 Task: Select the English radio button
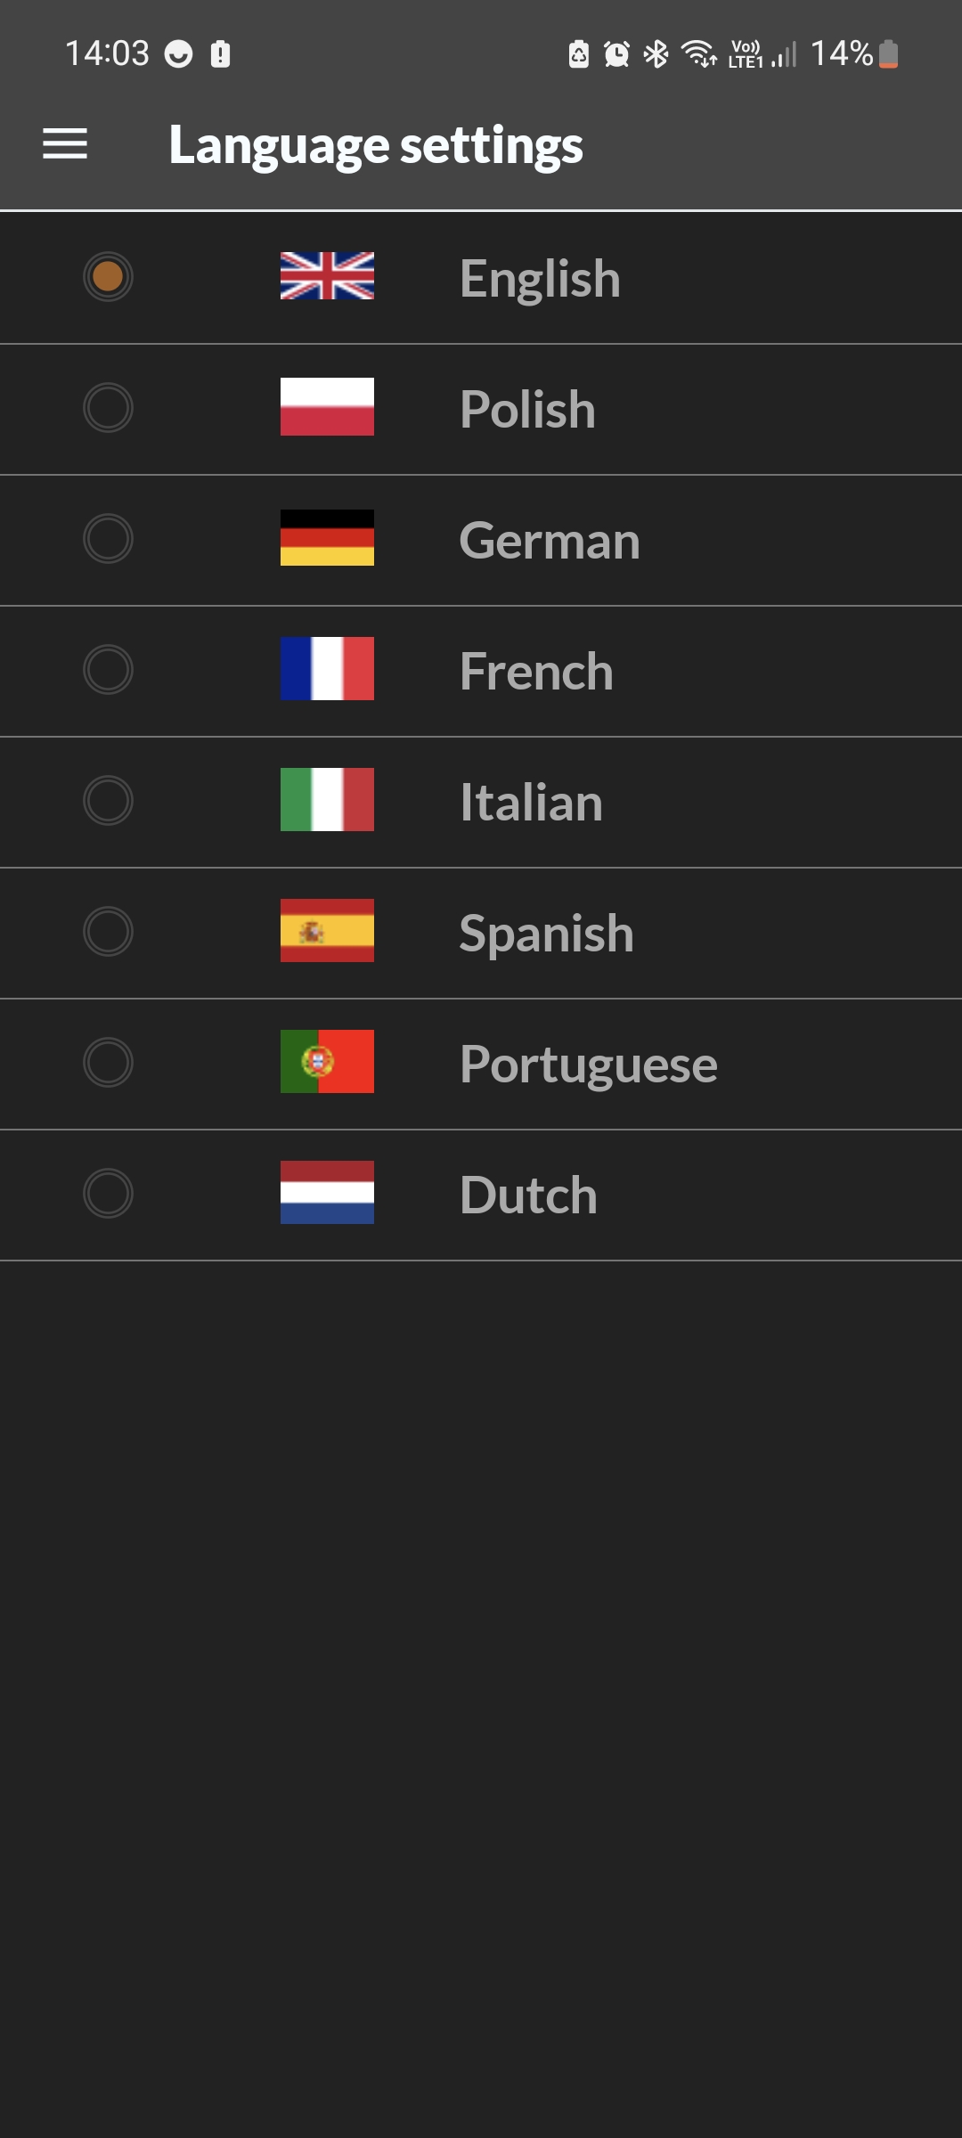[108, 277]
